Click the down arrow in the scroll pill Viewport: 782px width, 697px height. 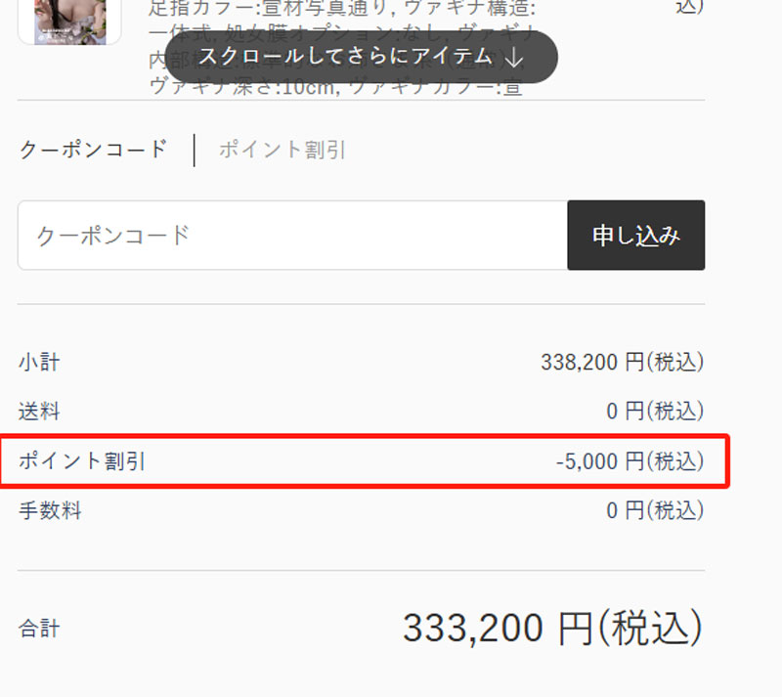[x=514, y=58]
